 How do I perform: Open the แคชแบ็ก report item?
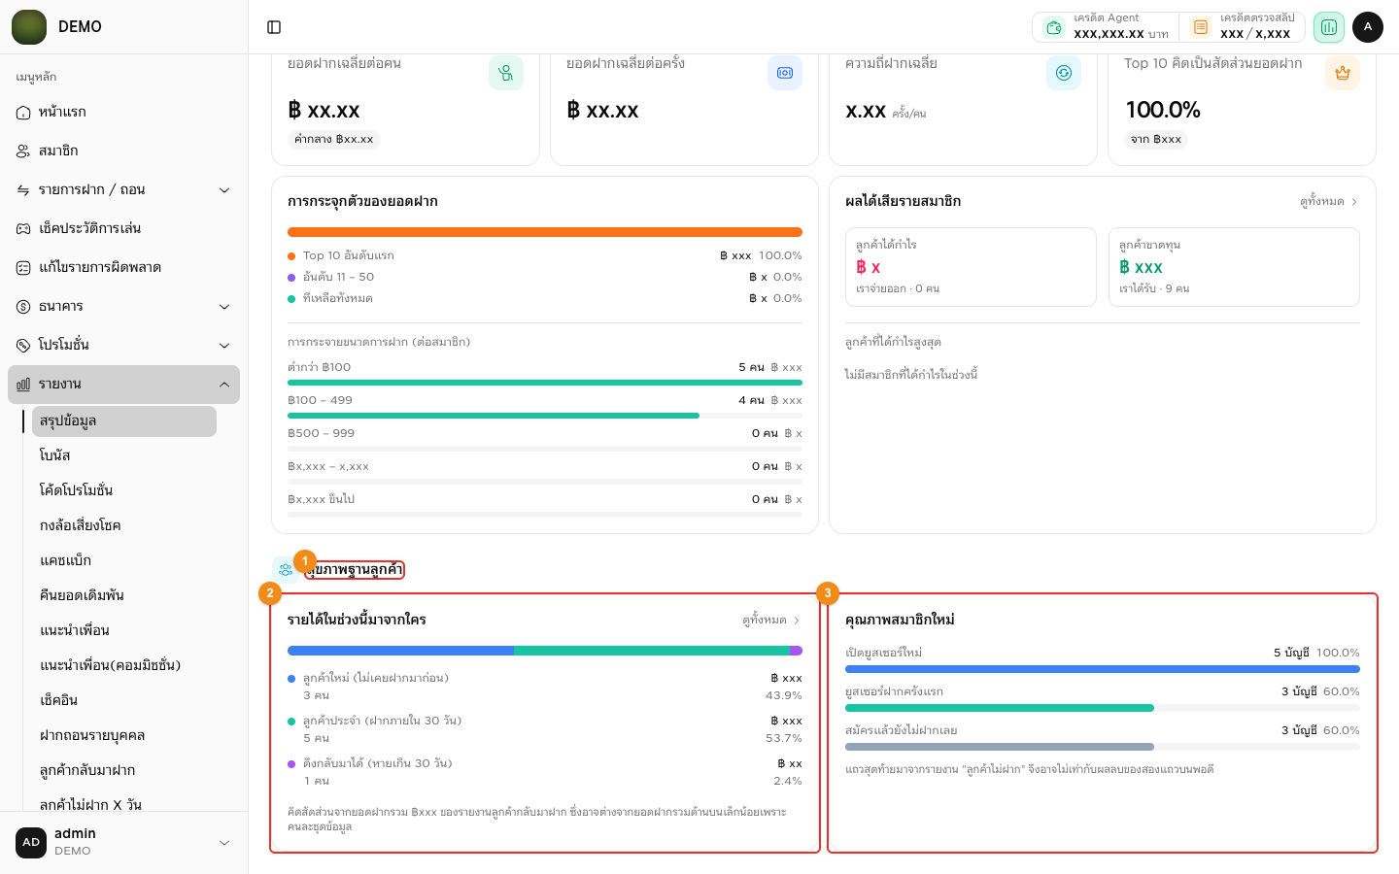tap(124, 561)
